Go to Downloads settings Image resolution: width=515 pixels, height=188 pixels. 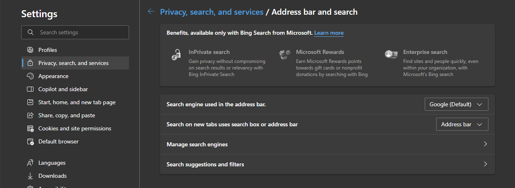pyautogui.click(x=52, y=176)
